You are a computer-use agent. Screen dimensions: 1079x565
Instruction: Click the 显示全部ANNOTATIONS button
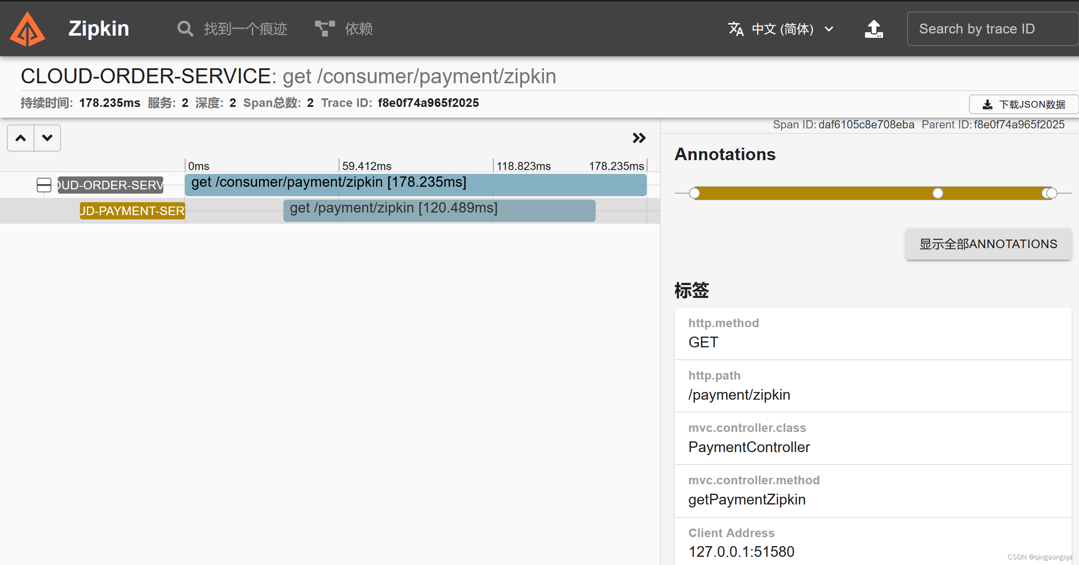[988, 244]
